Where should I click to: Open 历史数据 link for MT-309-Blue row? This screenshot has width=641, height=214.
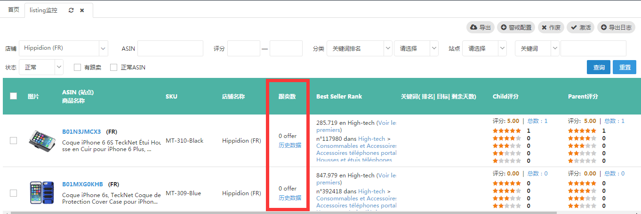(x=290, y=198)
